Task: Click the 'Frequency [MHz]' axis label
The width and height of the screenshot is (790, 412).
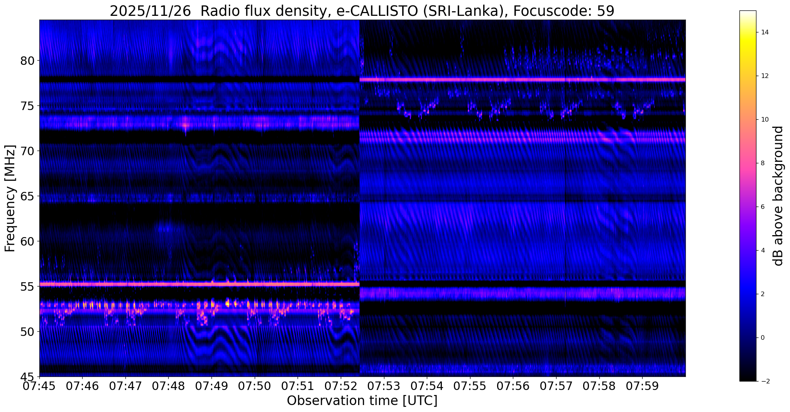Action: [x=10, y=198]
